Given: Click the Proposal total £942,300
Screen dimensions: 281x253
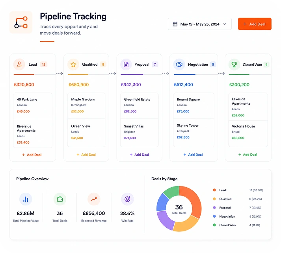Looking at the screenshot, I should click(x=131, y=85).
